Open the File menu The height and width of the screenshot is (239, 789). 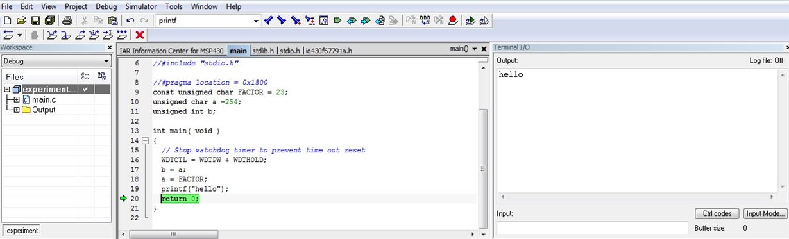tap(8, 6)
